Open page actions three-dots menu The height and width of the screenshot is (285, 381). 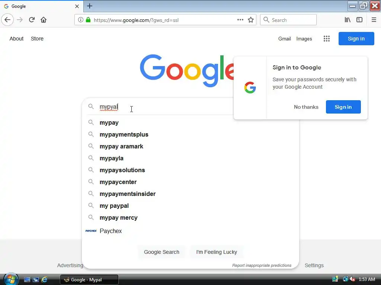tap(240, 20)
